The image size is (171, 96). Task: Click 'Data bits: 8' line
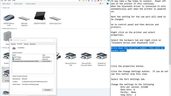tap(128, 90)
